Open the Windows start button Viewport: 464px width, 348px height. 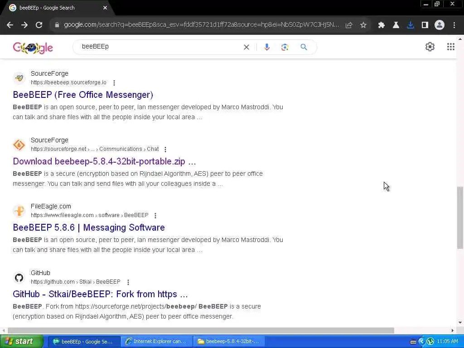click(x=21, y=342)
